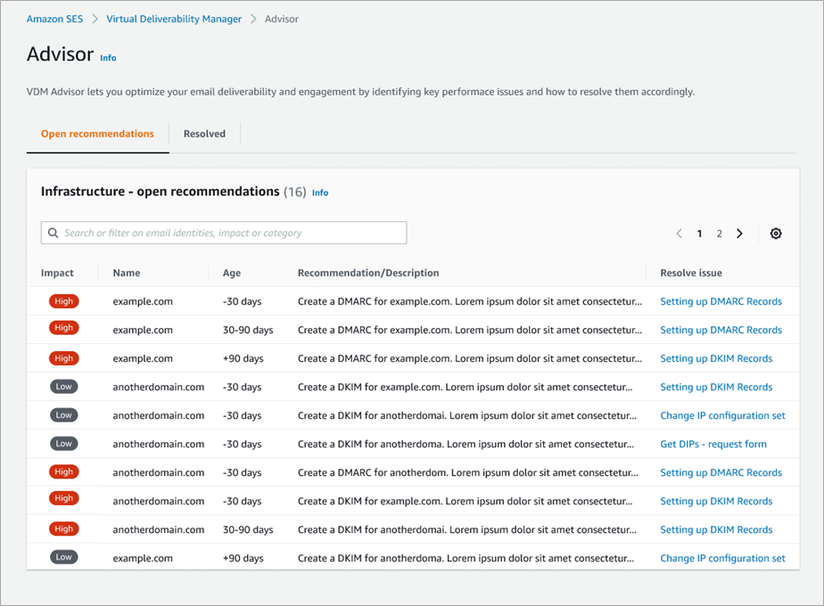Open the table preferences gear icon

click(x=776, y=233)
